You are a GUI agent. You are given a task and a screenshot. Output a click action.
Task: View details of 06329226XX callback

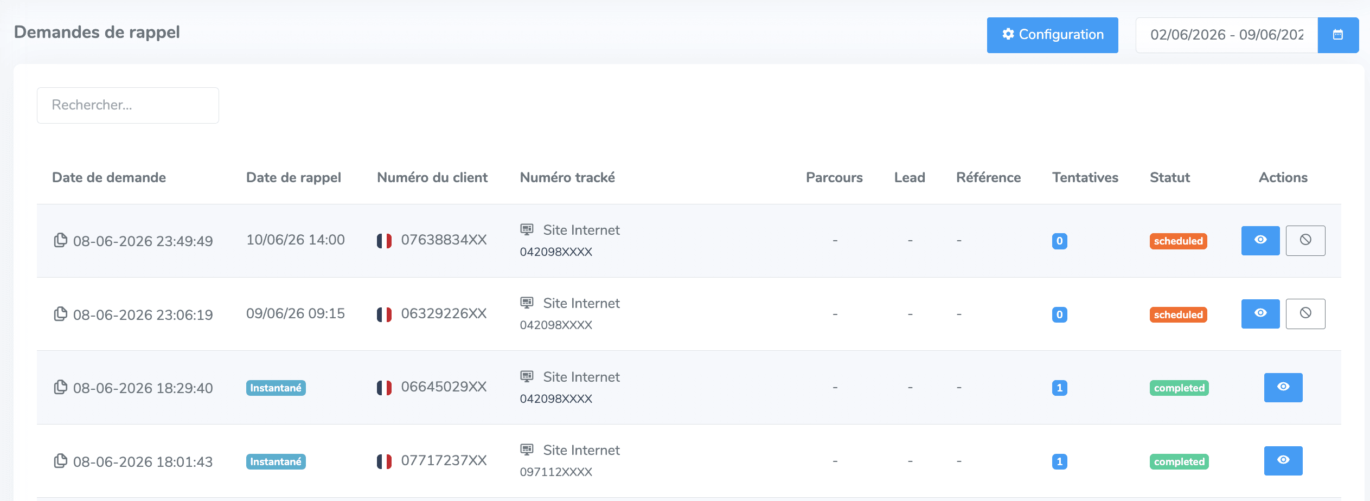click(1260, 313)
